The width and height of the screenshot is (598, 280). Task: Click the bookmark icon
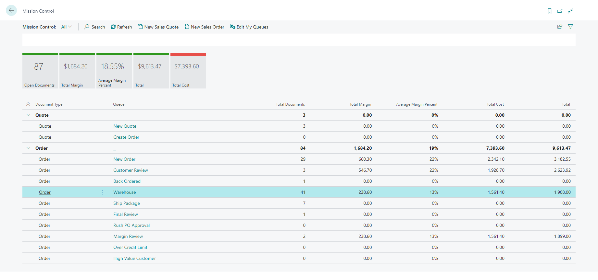click(549, 11)
